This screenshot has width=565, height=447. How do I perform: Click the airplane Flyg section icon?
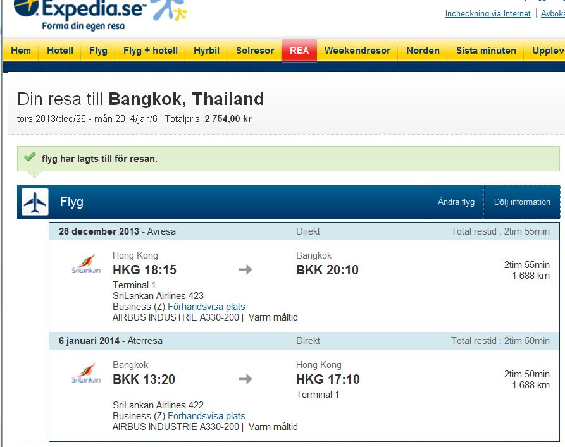click(x=35, y=202)
